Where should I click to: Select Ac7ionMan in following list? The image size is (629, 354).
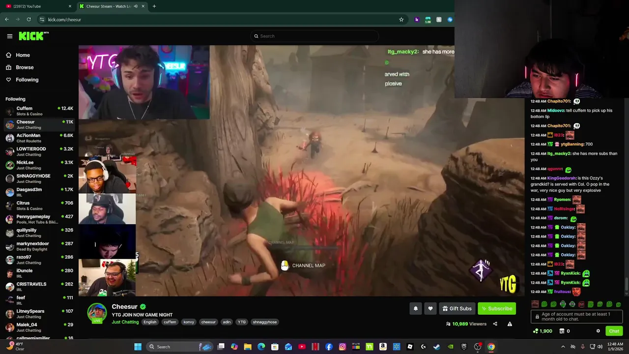coord(39,138)
